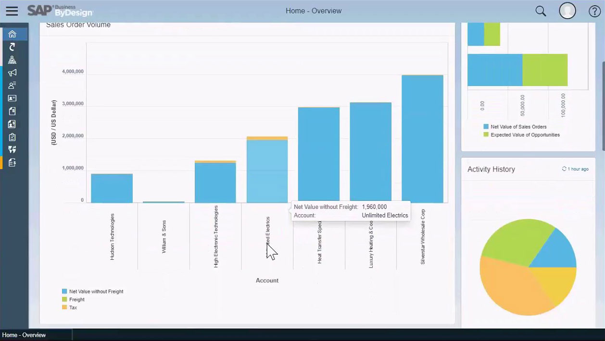
Task: Click the Activity History card title
Action: pos(491,169)
